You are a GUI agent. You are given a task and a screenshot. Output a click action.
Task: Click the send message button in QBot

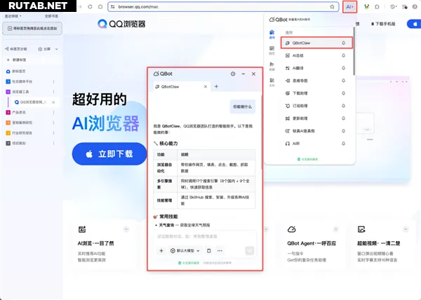(249, 250)
